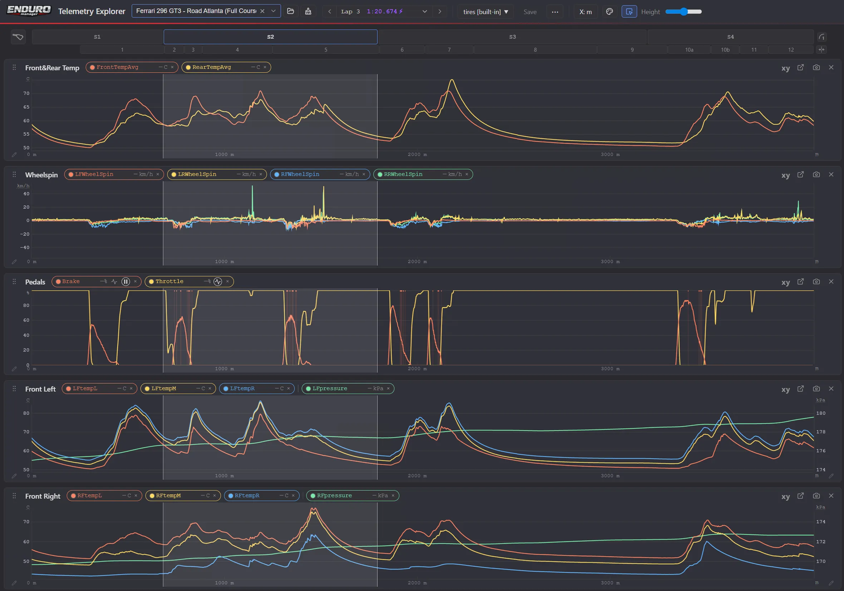
Task: Click the corner icon right of S4
Action: (821, 37)
